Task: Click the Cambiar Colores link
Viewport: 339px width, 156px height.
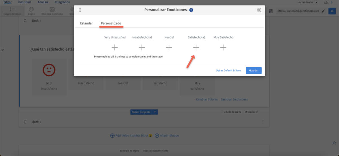Action: click(207, 99)
